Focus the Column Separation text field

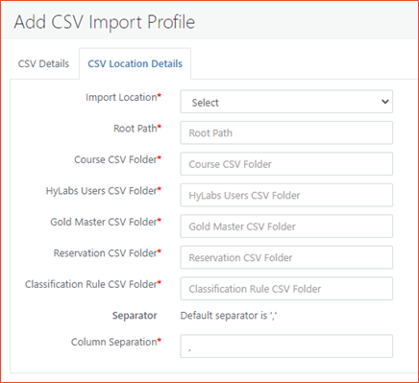pyautogui.click(x=286, y=347)
